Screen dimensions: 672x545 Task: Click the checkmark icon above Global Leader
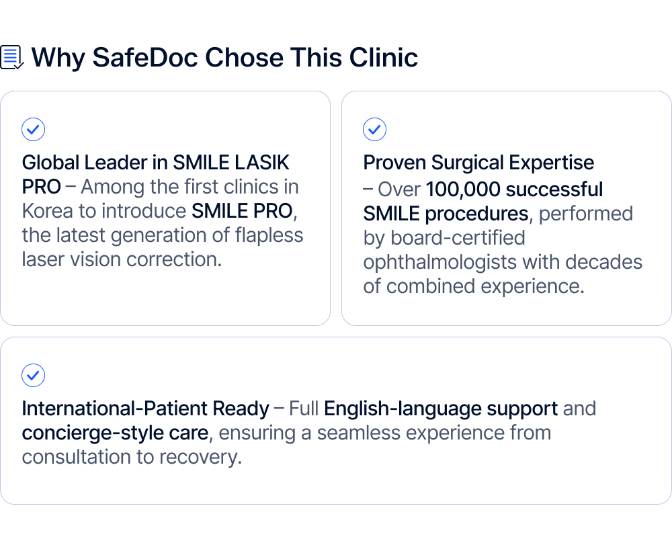point(34,129)
